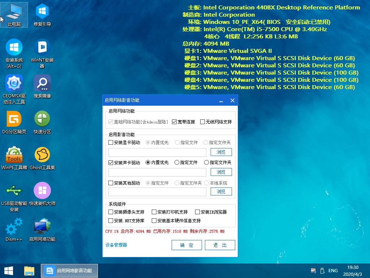Choose 指定文件 radio for sound card driver
370x278 pixels.
[x=177, y=163]
